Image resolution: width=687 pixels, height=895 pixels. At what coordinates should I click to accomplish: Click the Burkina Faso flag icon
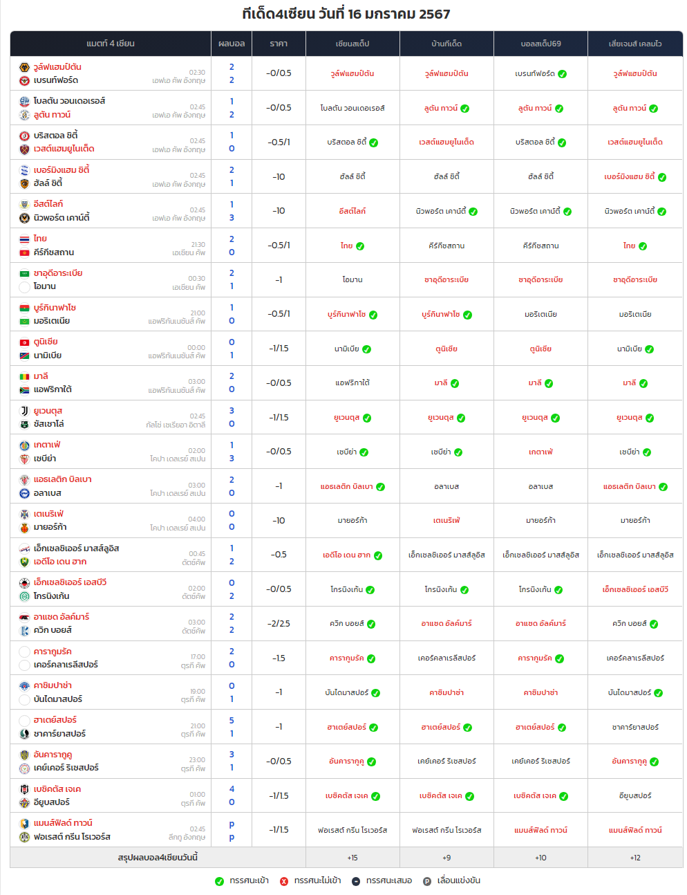tap(24, 308)
